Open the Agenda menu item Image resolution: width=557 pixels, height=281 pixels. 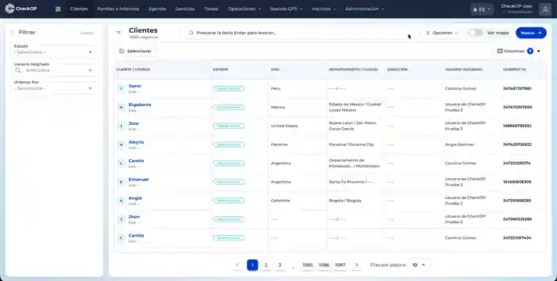[157, 9]
